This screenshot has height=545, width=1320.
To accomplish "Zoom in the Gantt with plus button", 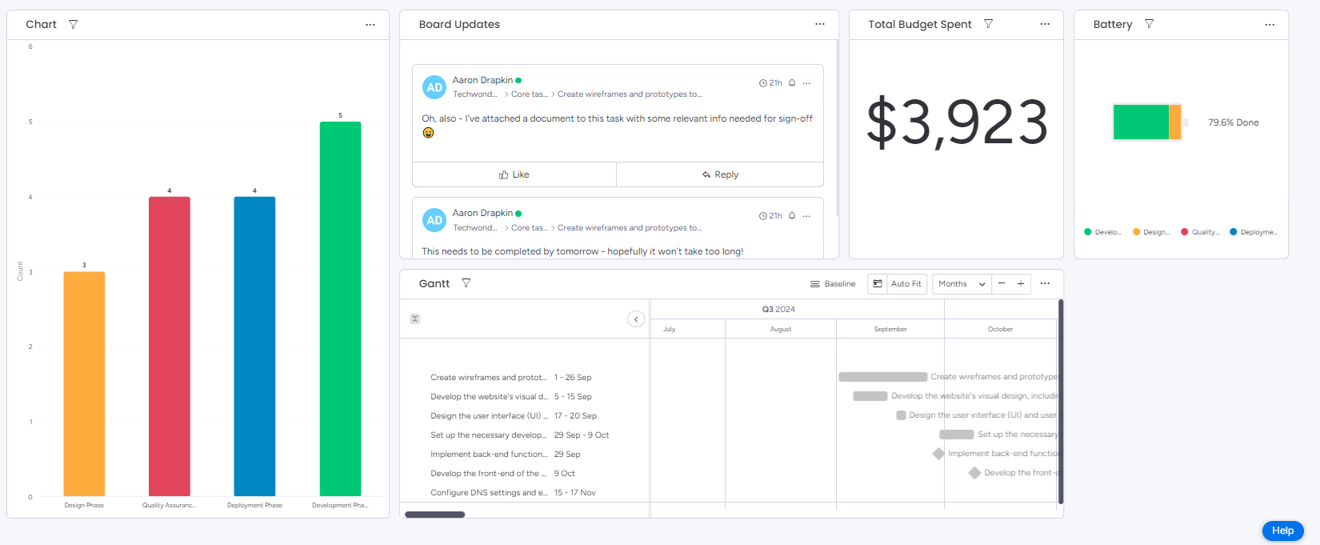I will click(x=1021, y=283).
